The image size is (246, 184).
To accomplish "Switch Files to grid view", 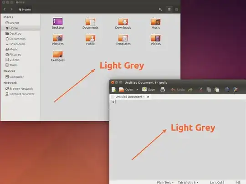I will (x=176, y=10).
